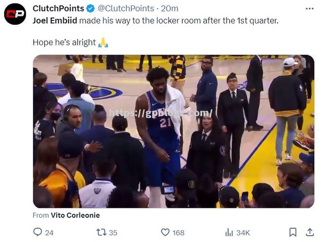The image size is (321, 242).
Task: Click the blue verified badge
Action: click(x=90, y=9)
